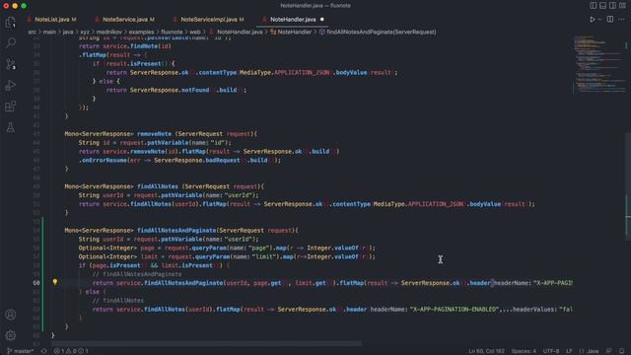The height and width of the screenshot is (355, 631).
Task: Click the 'java' breadcrumb segment
Action: [68, 32]
